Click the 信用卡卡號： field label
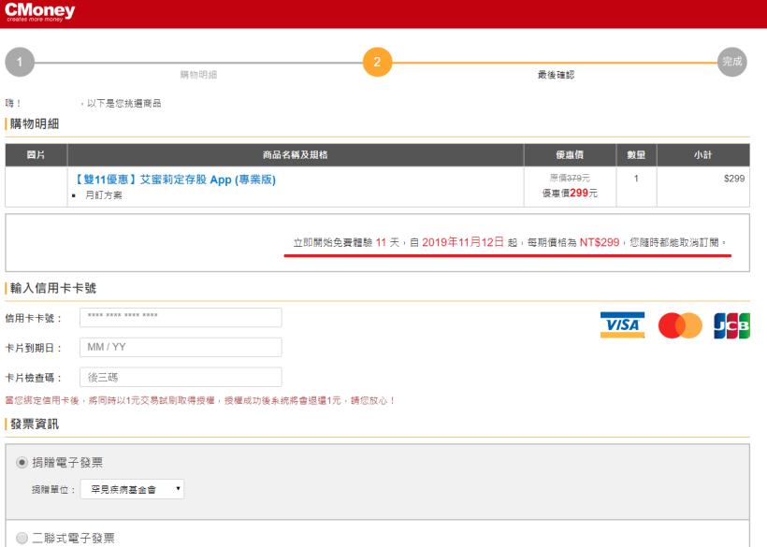Viewport: 767px width, 547px height. tap(34, 318)
